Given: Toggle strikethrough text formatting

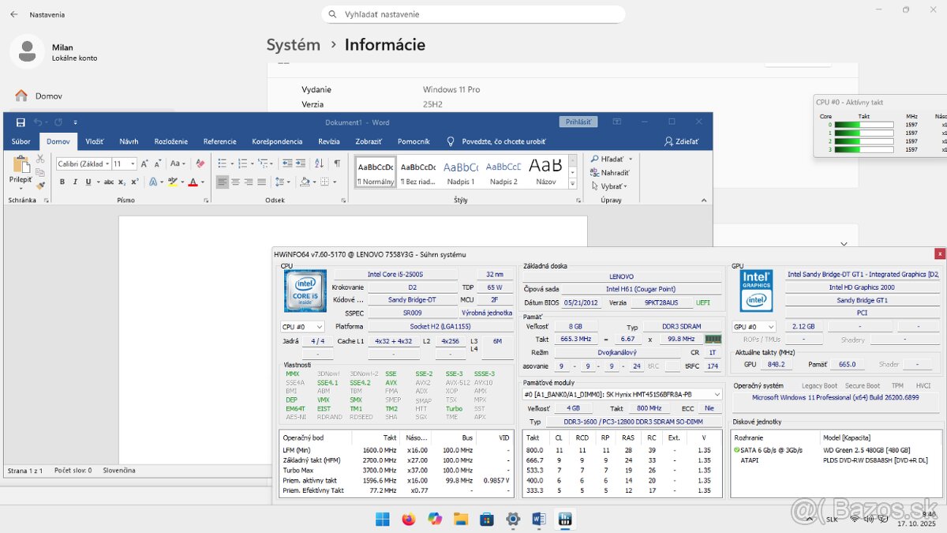Looking at the screenshot, I should click(x=108, y=182).
